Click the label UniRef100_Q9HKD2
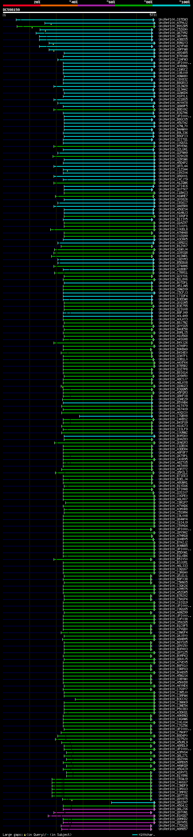Viewport: 193px width, 837px height. point(173,819)
